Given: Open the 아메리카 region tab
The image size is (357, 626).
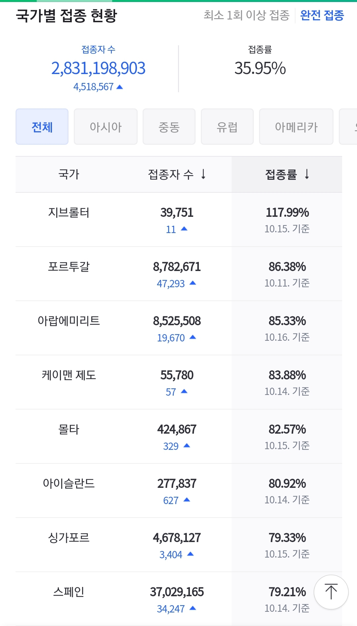Looking at the screenshot, I should pyautogui.click(x=296, y=127).
